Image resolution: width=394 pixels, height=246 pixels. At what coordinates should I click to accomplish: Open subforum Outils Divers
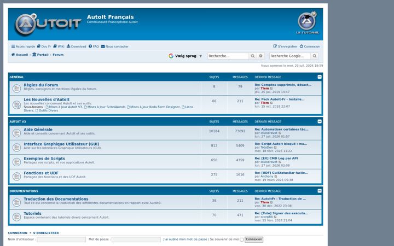click(x=47, y=110)
